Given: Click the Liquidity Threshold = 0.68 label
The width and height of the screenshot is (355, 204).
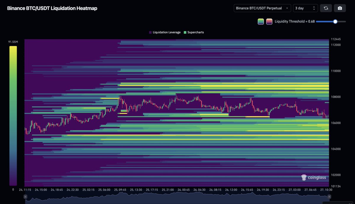Looking at the screenshot, I should [x=295, y=21].
